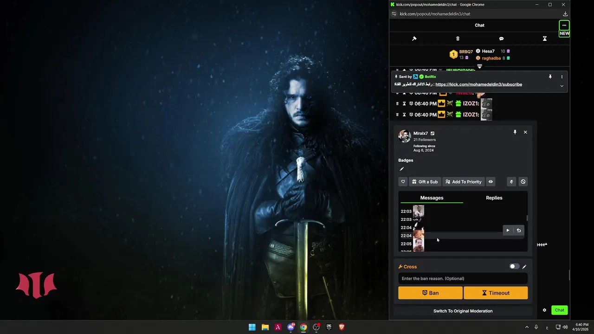
Task: Click the microphone tray icon
Action: (536, 327)
